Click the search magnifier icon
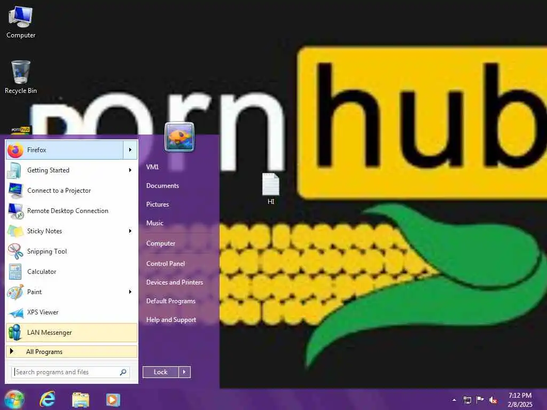Screen dimensions: 547x410 tap(123, 372)
